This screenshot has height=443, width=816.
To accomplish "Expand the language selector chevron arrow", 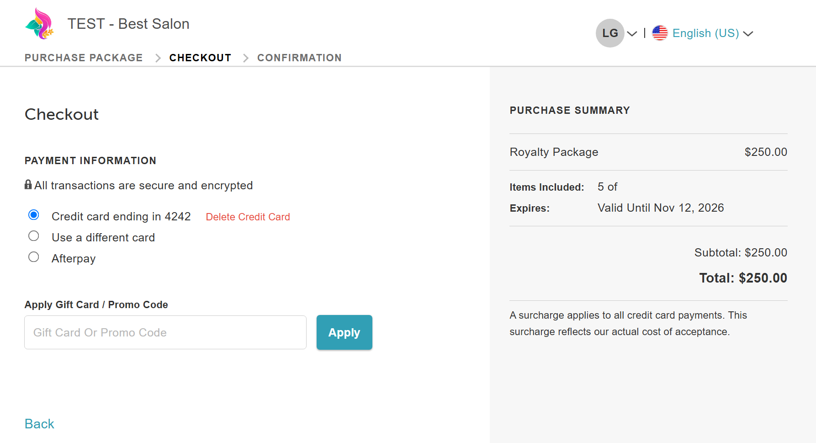I will 748,33.
